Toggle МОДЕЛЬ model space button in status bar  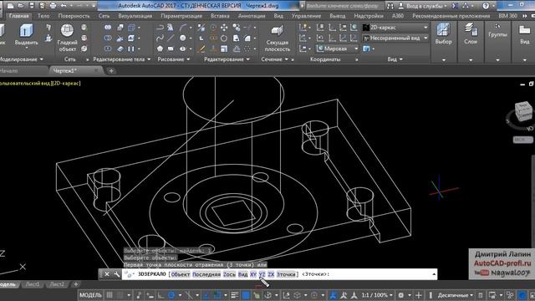(x=90, y=295)
